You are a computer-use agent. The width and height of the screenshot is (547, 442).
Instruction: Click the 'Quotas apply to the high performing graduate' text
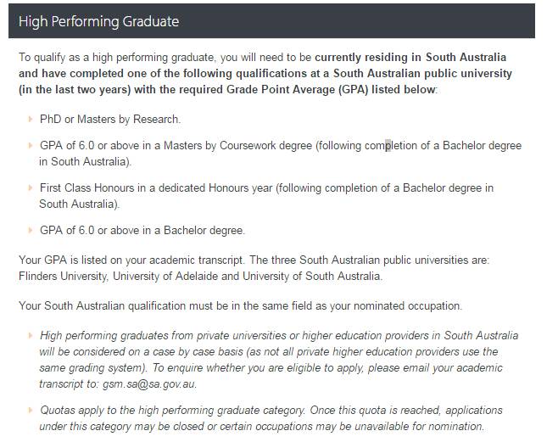click(x=172, y=411)
